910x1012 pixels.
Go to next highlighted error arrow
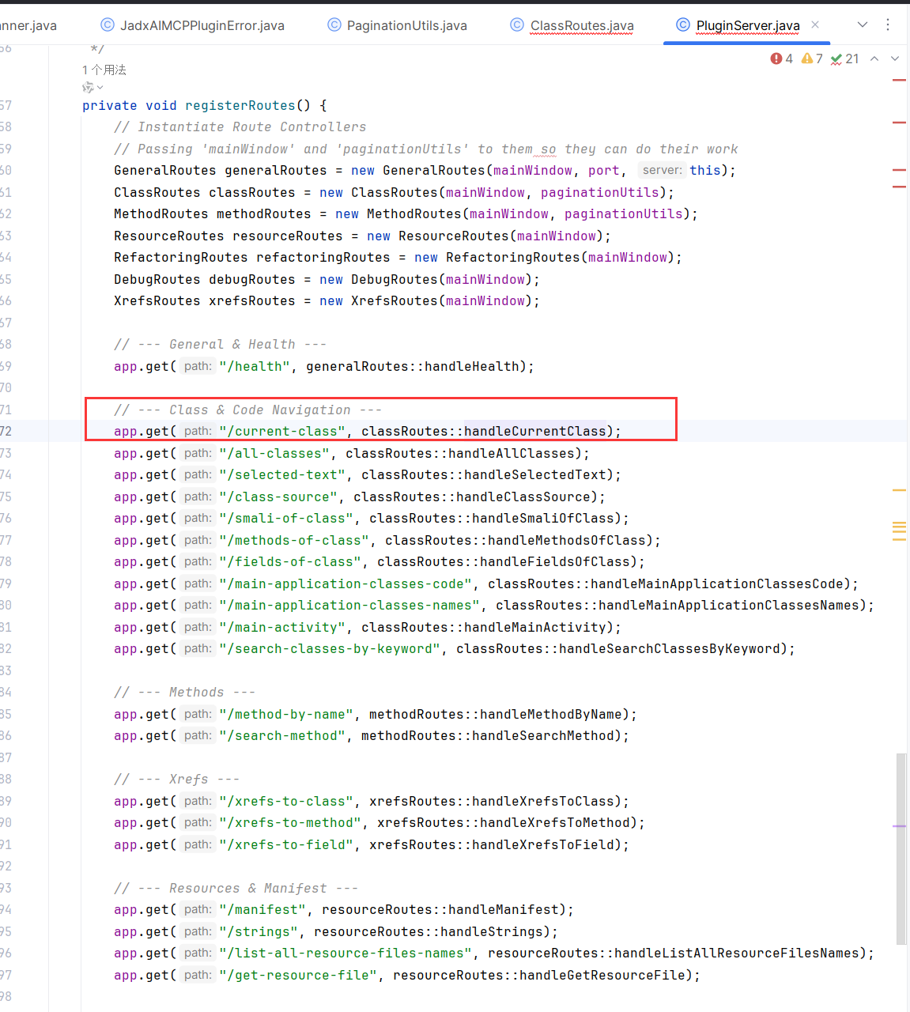pyautogui.click(x=895, y=59)
